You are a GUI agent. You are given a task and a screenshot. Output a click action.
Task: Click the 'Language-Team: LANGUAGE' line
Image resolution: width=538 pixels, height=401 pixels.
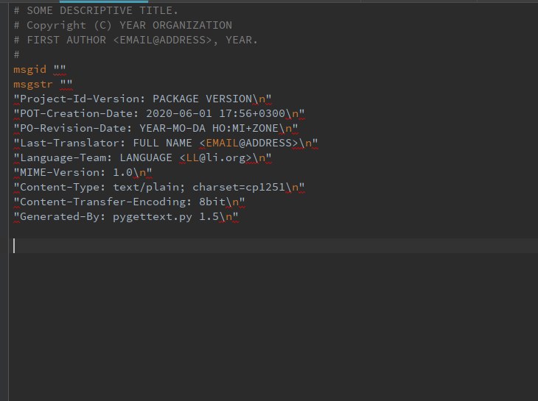[142, 158]
